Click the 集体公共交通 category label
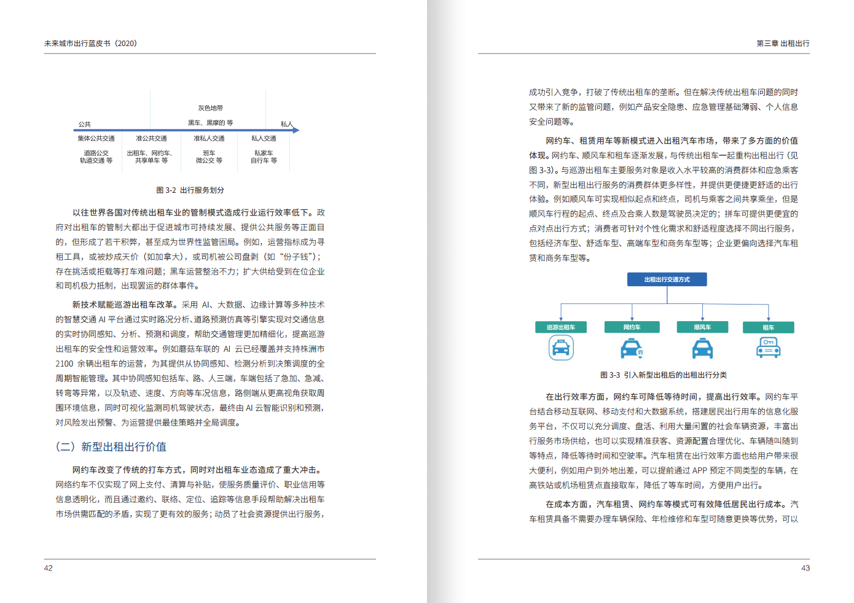 (x=96, y=139)
